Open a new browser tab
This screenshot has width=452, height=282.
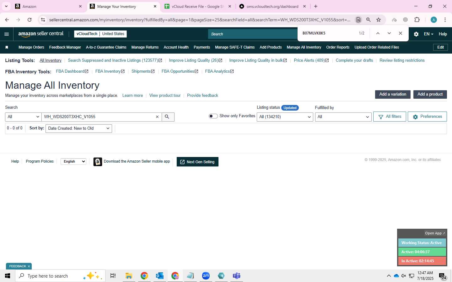pos(316,6)
